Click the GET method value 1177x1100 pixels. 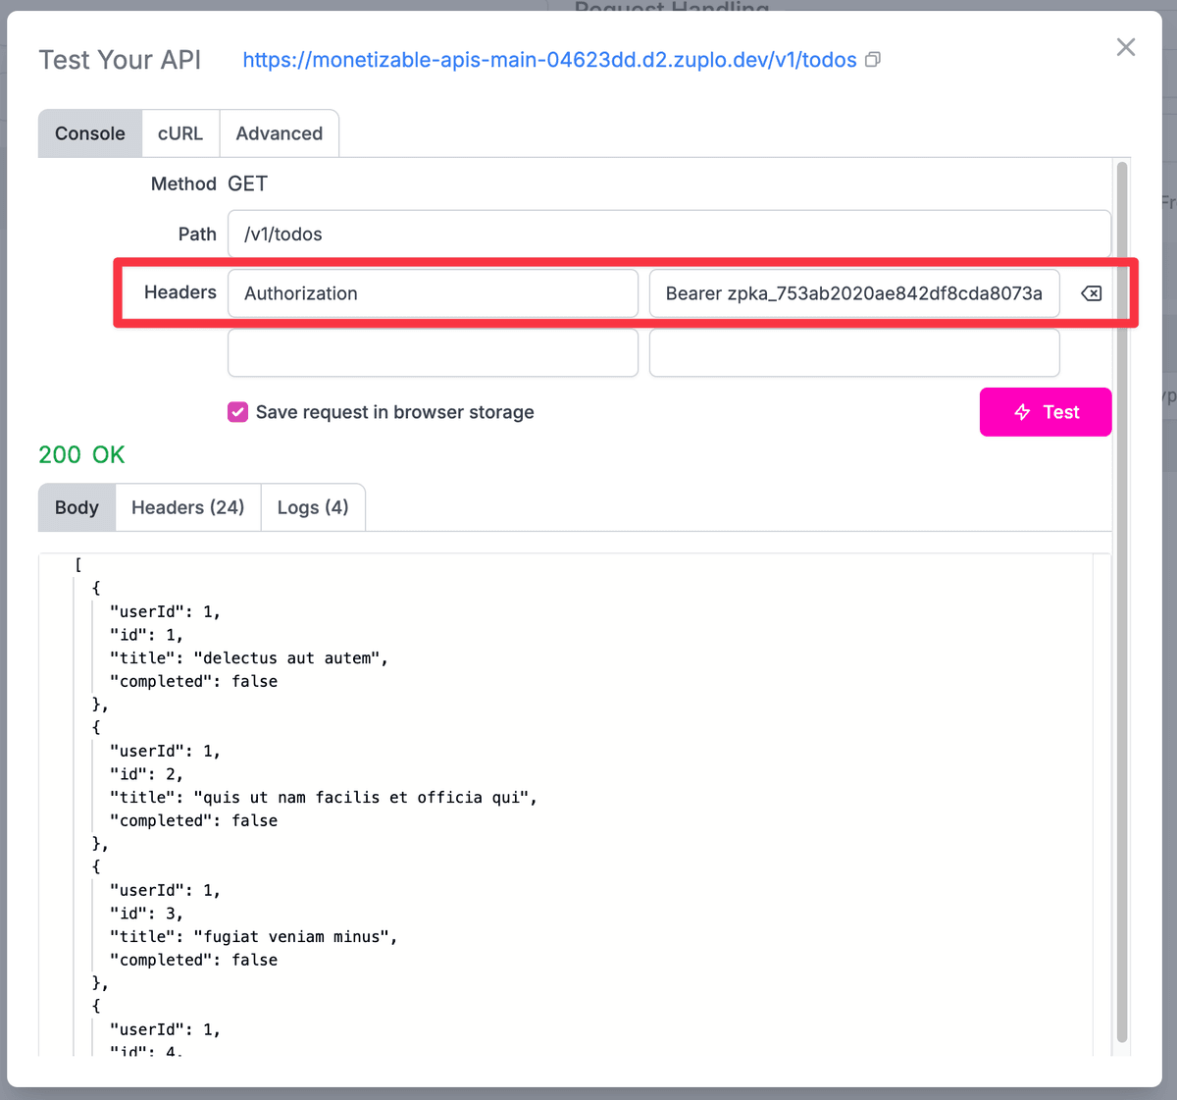[x=247, y=183]
